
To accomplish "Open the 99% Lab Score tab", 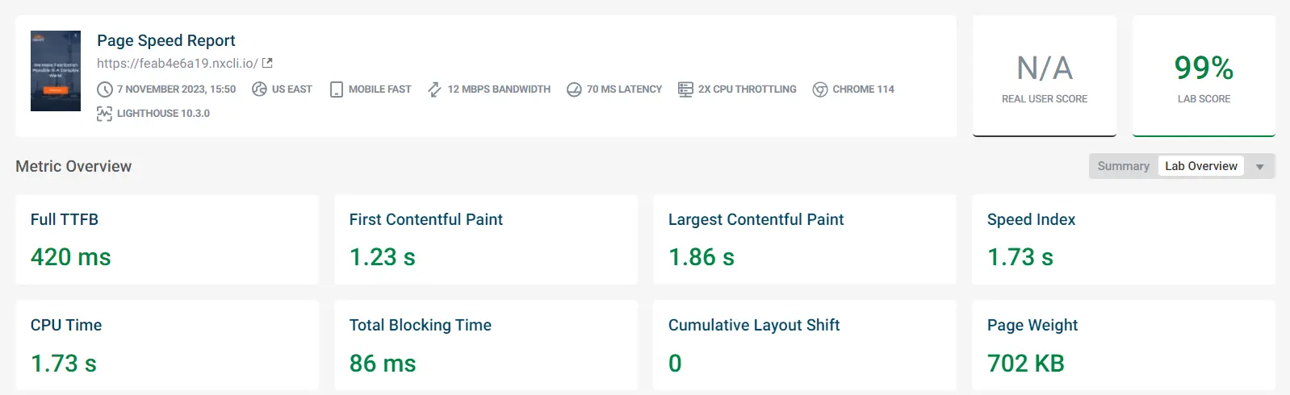I will tap(1204, 77).
